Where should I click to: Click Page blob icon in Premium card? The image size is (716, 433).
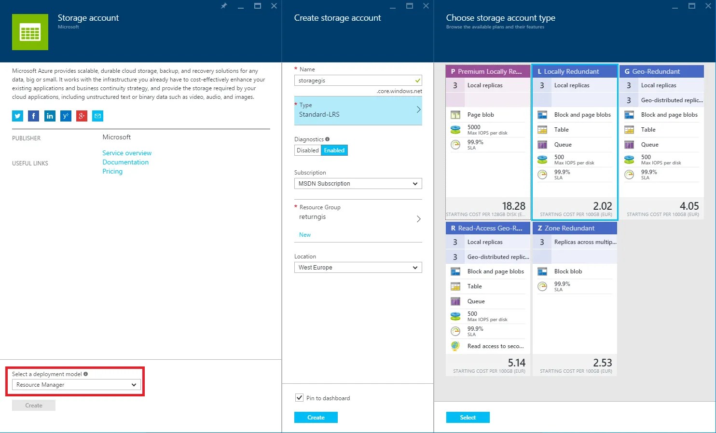click(455, 115)
